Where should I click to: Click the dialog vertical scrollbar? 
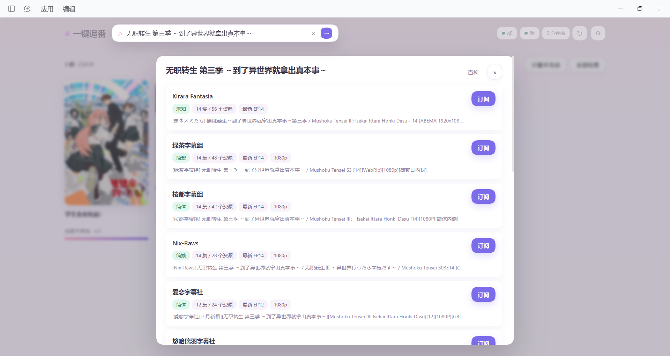(x=513, y=114)
